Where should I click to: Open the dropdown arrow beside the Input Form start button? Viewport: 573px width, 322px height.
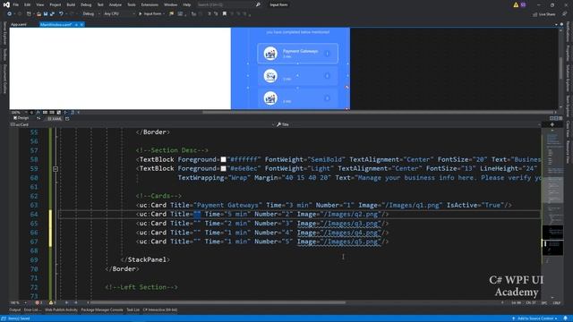pos(164,14)
